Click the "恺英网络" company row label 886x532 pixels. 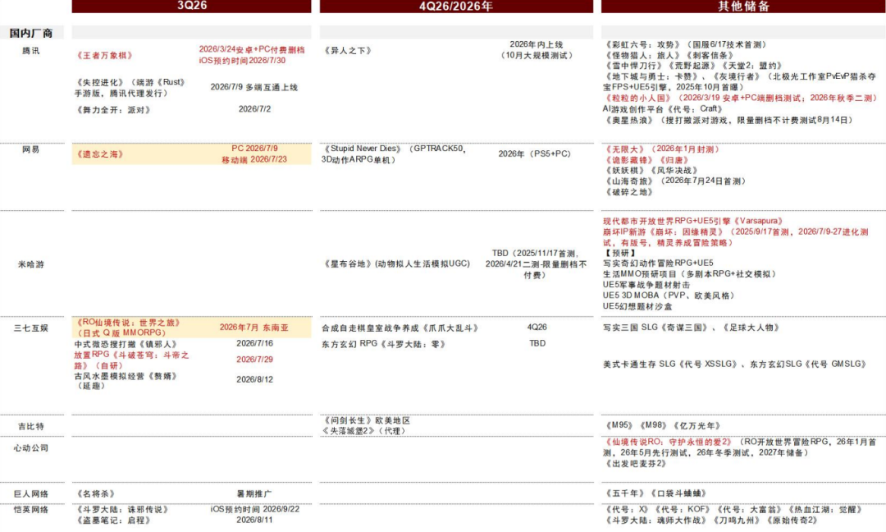coord(30,509)
